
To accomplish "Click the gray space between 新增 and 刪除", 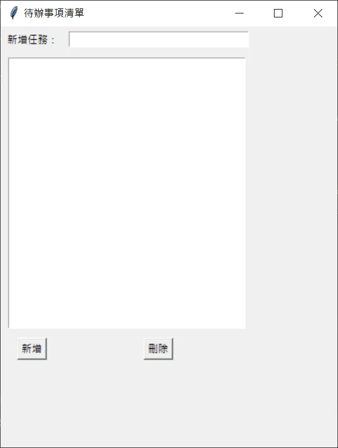I will tap(95, 349).
